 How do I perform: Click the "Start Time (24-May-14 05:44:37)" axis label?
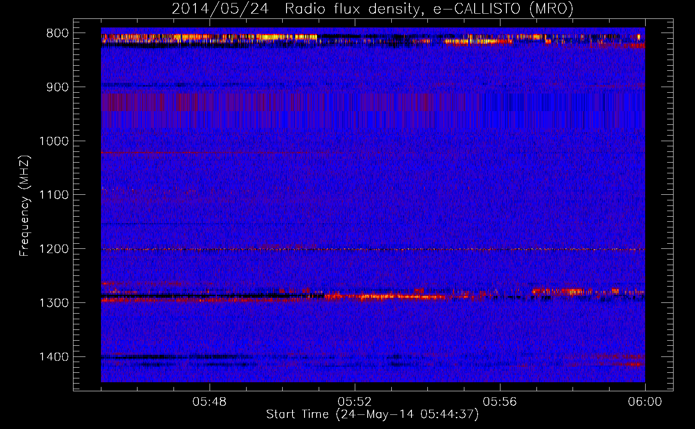372,414
